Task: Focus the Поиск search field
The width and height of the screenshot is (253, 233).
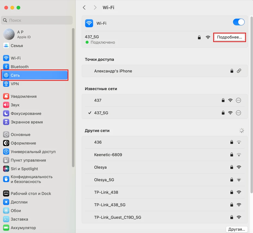Action: click(x=37, y=20)
